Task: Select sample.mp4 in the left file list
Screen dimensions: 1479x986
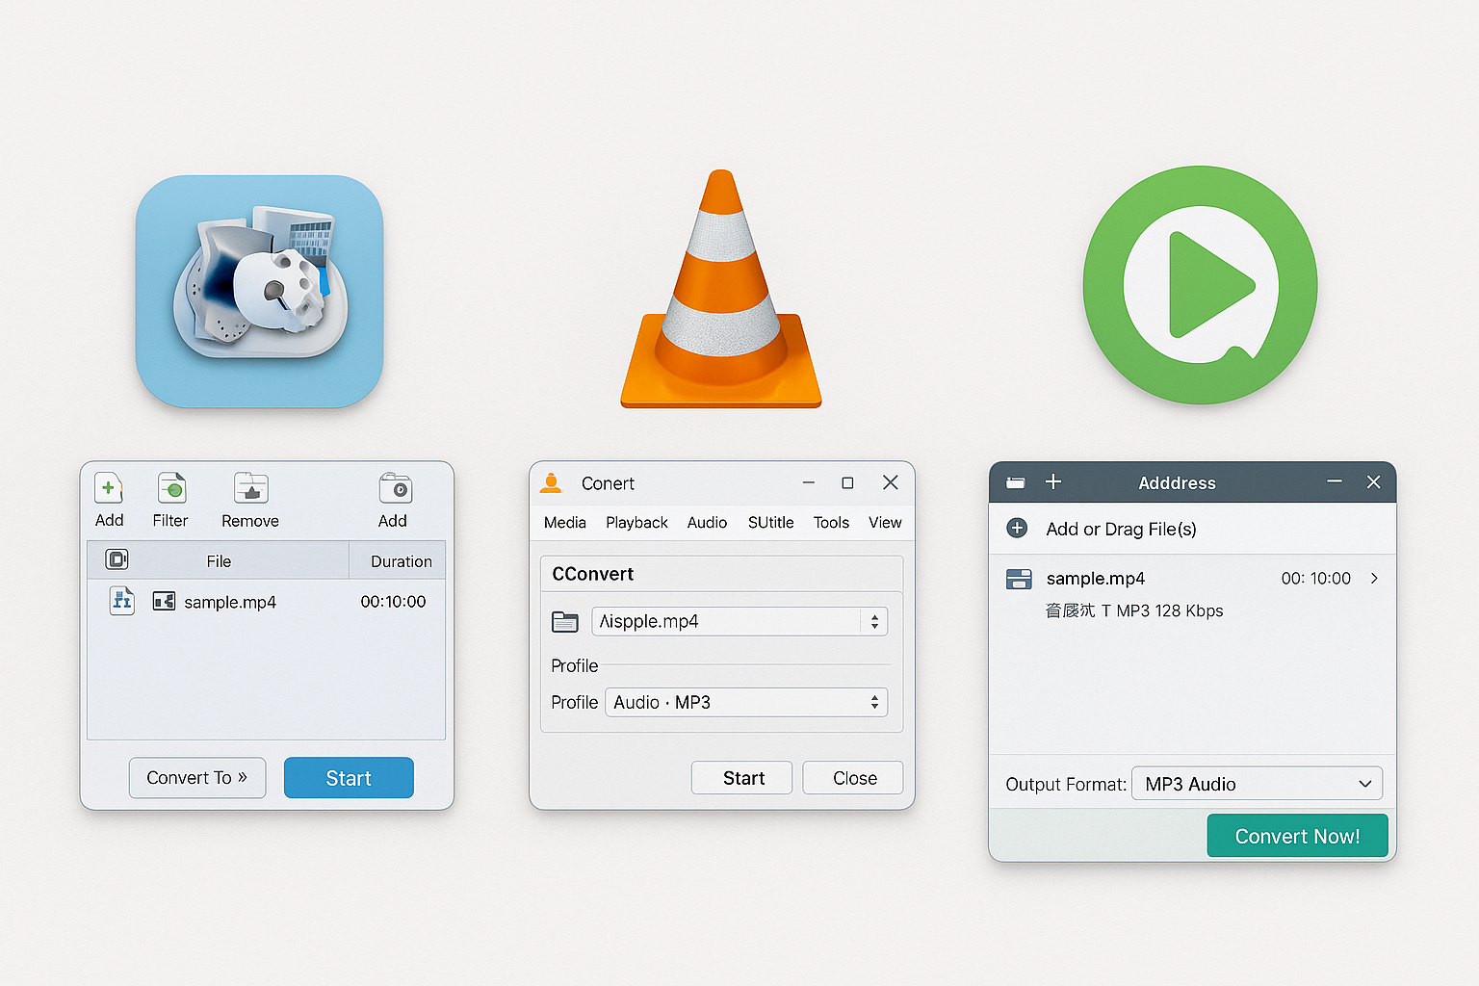Action: click(230, 602)
